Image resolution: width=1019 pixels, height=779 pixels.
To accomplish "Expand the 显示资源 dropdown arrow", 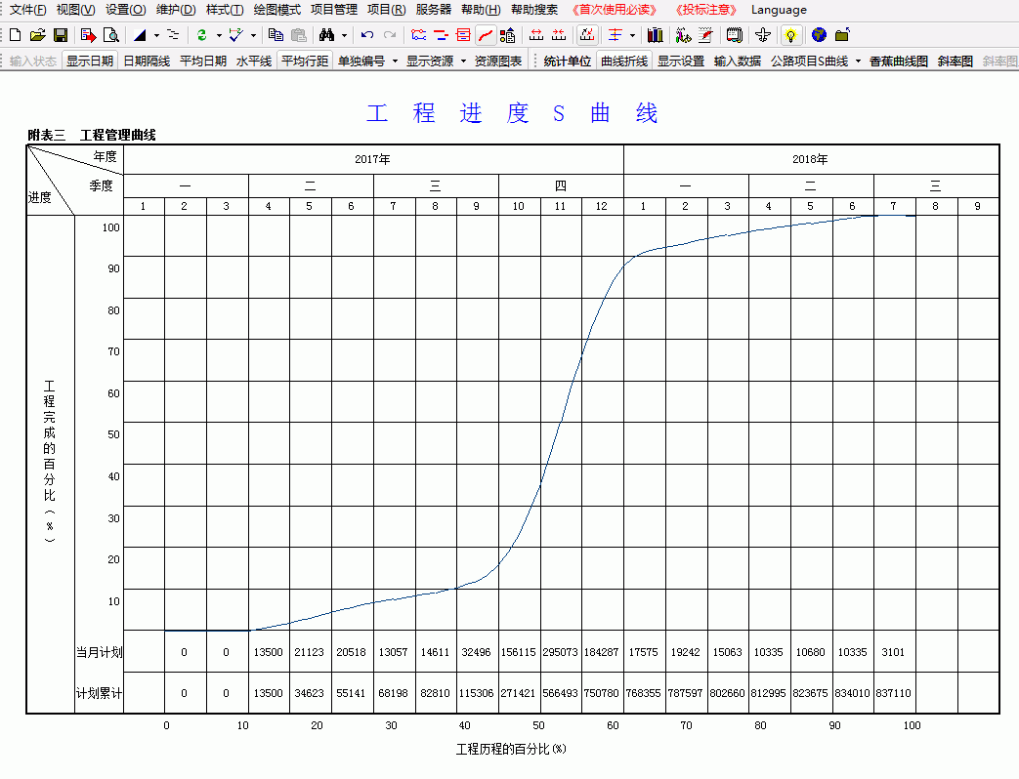I will (462, 61).
